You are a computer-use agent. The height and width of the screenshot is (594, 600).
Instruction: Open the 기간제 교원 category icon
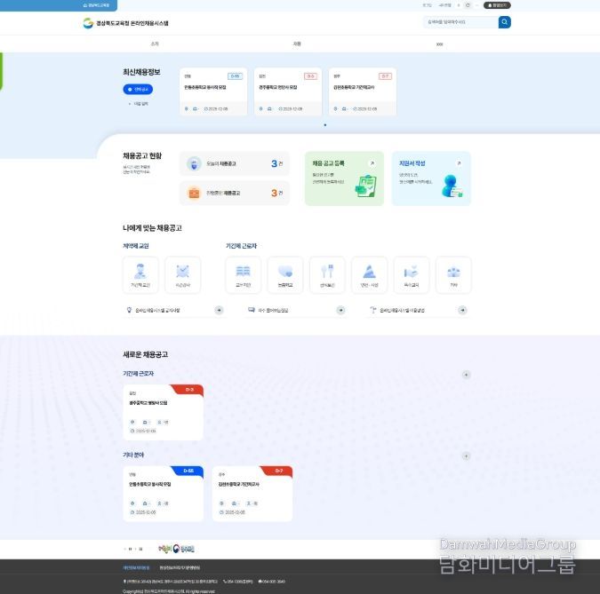coord(140,274)
